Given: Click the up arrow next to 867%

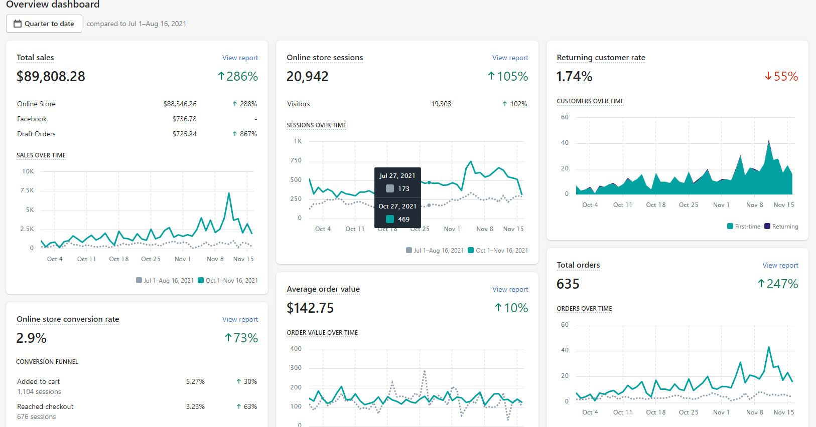Looking at the screenshot, I should tap(234, 134).
